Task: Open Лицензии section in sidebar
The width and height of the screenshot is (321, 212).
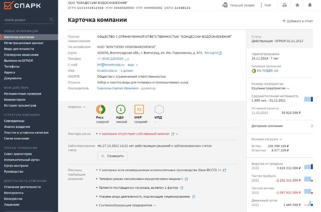Action: pos(12,205)
